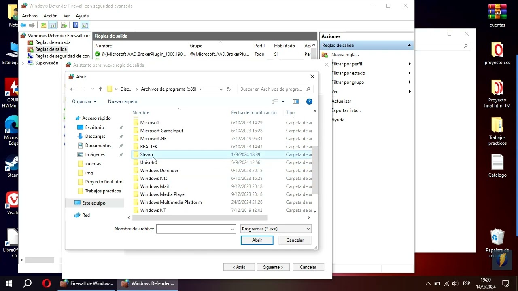Open the notification center icon
The width and height of the screenshot is (518, 291).
(x=505, y=283)
